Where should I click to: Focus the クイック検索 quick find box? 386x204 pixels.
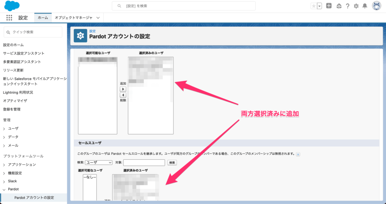(33, 32)
